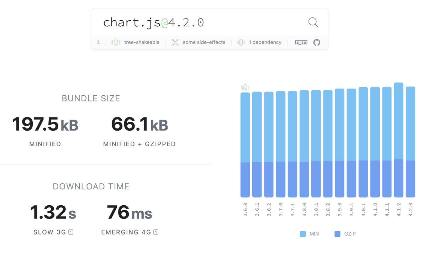Click the tree-shake marker above 3.6.0 bar

click(245, 87)
